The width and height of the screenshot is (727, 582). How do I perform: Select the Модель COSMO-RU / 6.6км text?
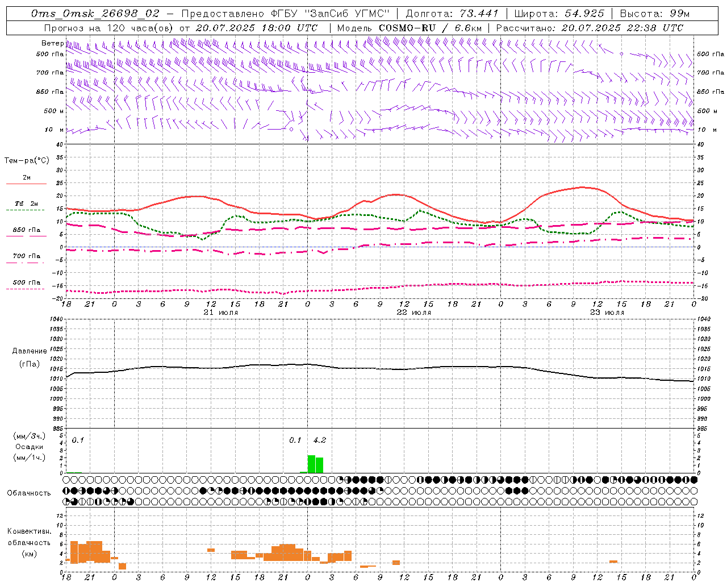point(409,28)
